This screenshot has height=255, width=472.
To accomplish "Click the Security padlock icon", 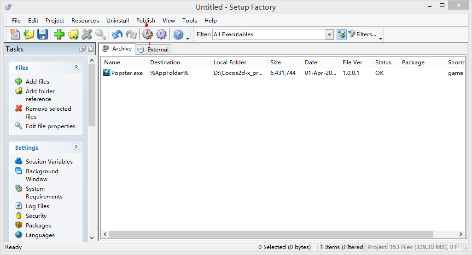I will click(x=19, y=215).
